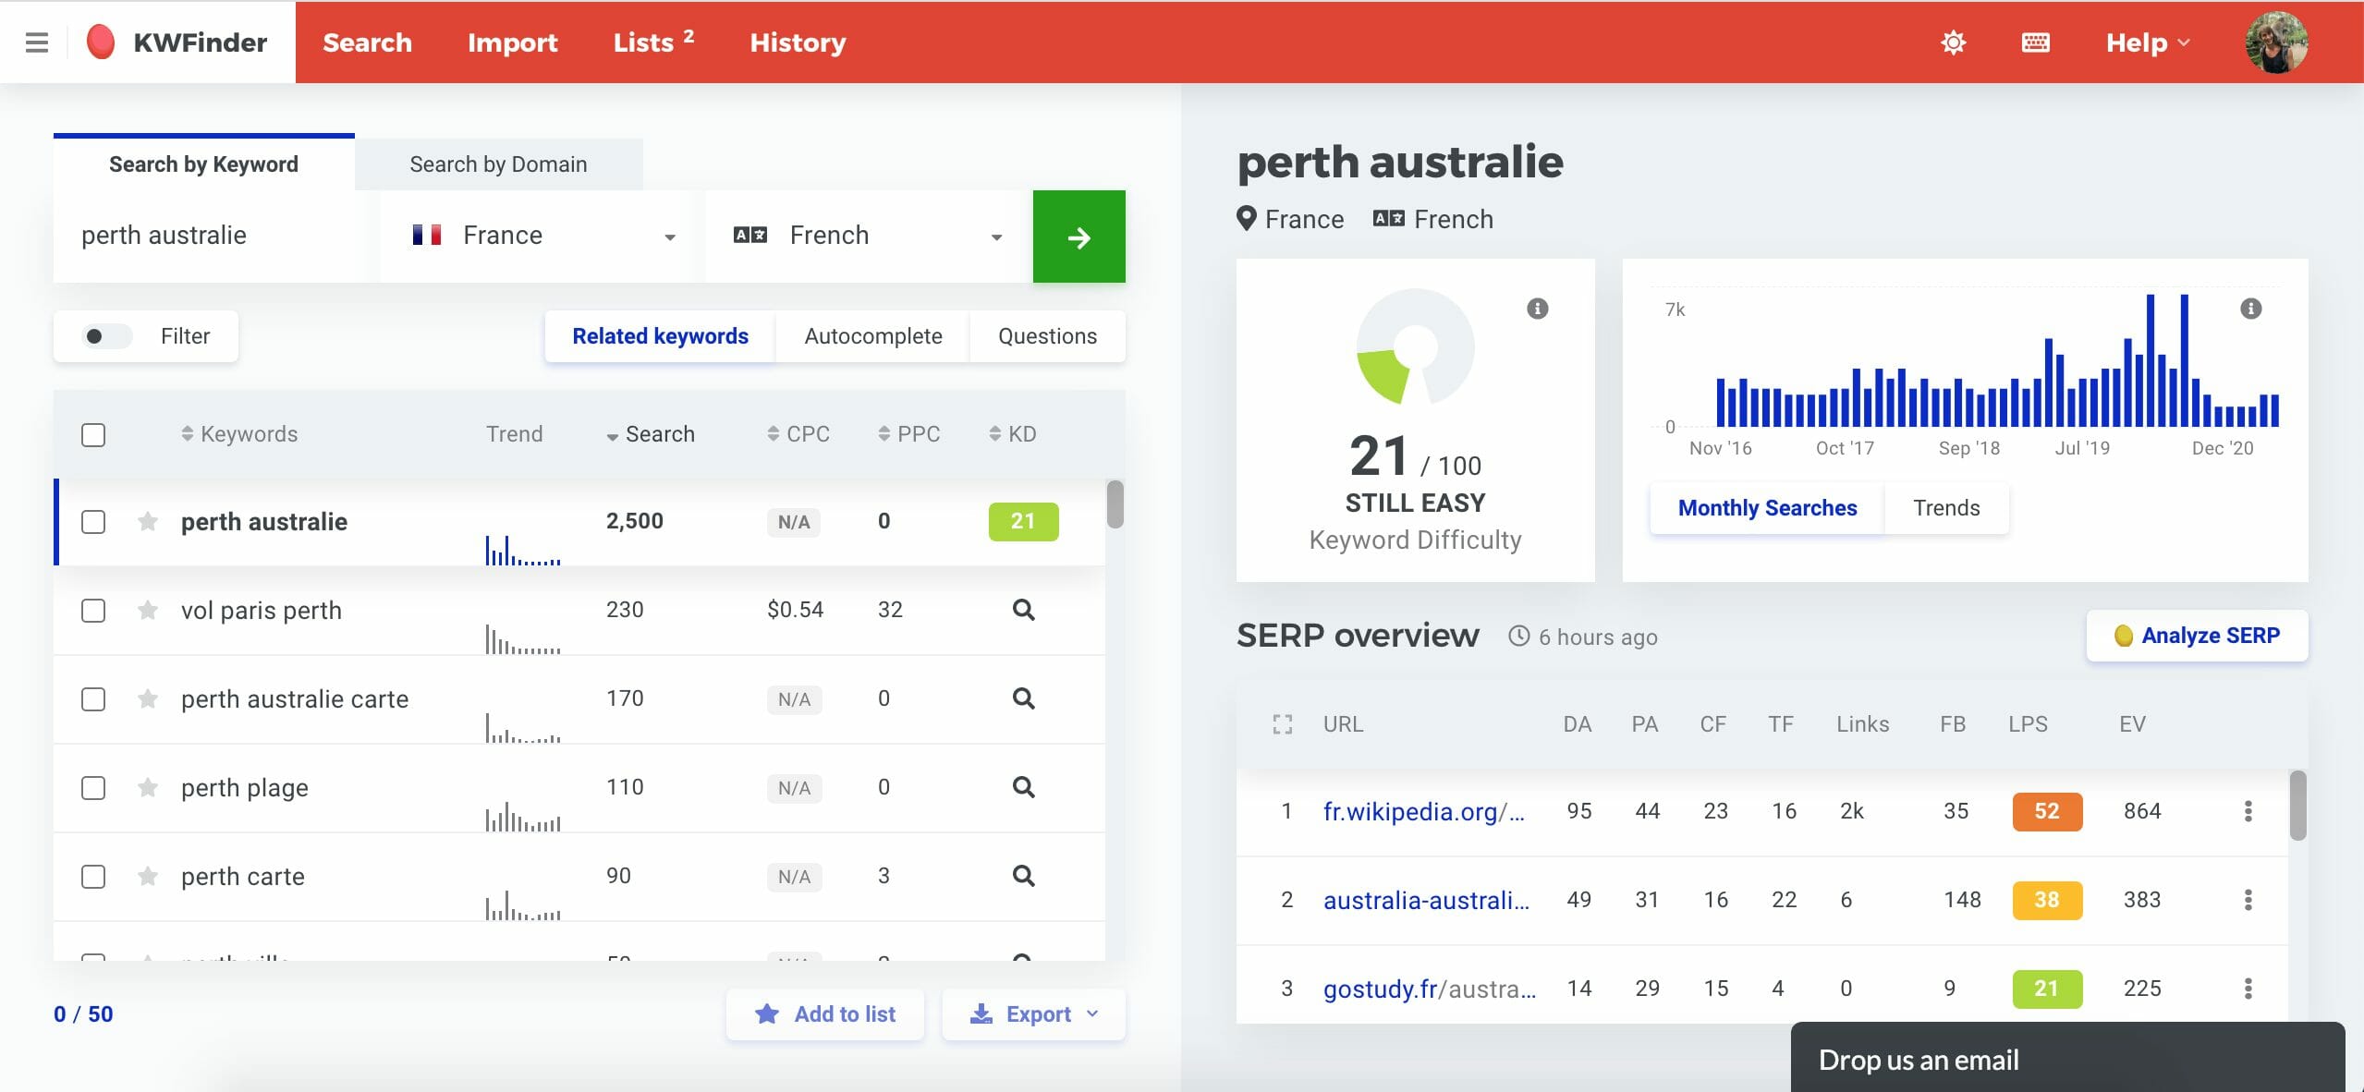Image resolution: width=2364 pixels, height=1092 pixels.
Task: Click Keyword Difficulty info icon
Action: [1537, 309]
